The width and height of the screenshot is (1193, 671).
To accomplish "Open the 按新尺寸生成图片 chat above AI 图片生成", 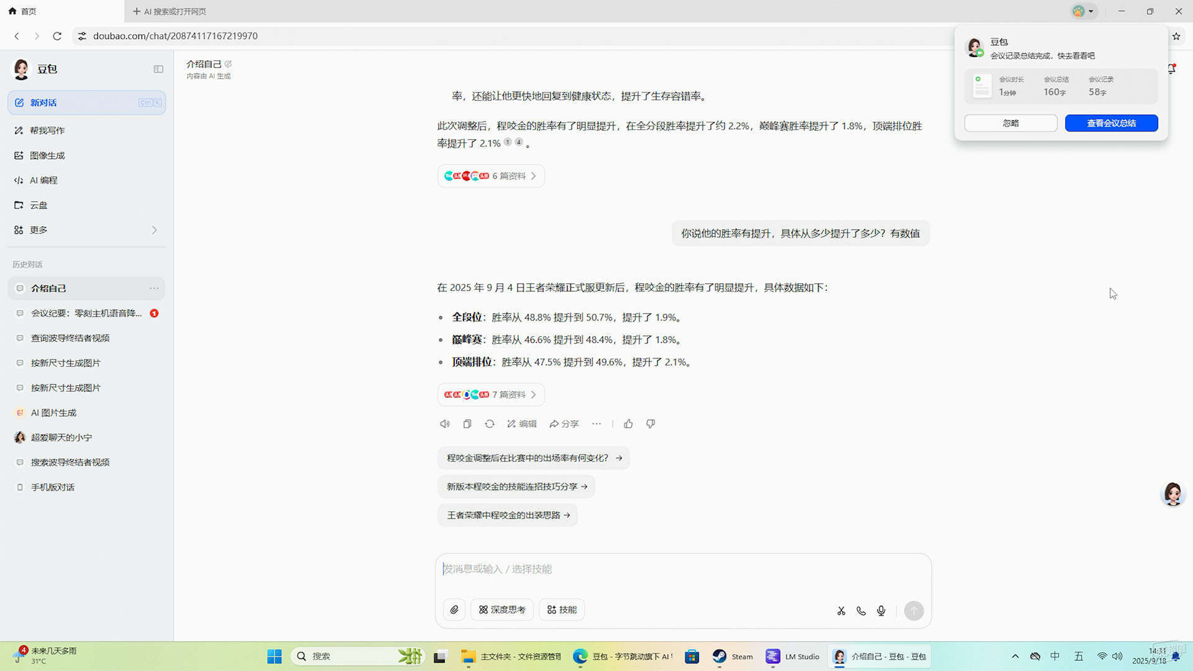I will point(86,388).
